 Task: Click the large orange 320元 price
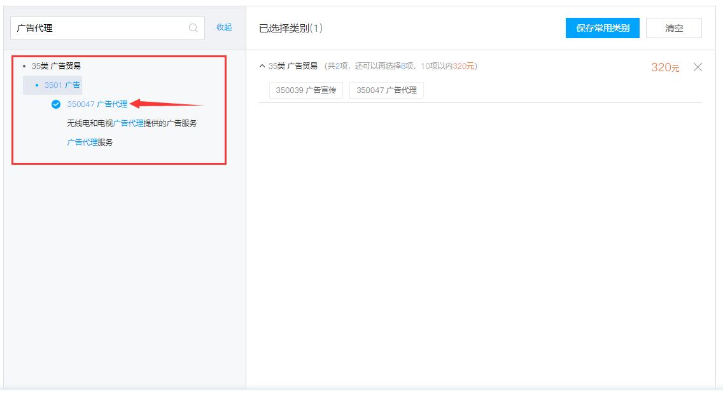664,67
